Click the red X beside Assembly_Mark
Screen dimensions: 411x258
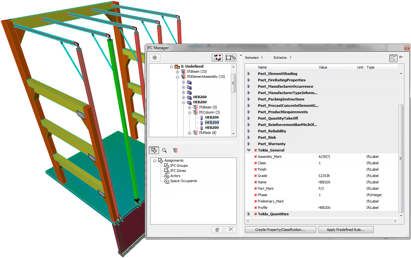coord(255,157)
